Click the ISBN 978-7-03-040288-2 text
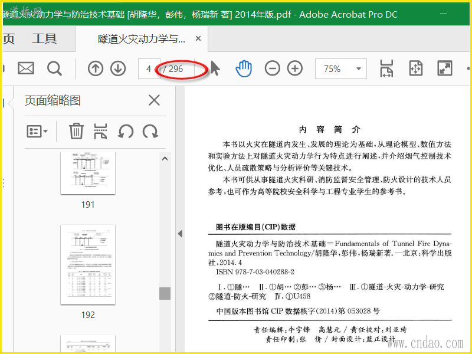 [x=255, y=272]
